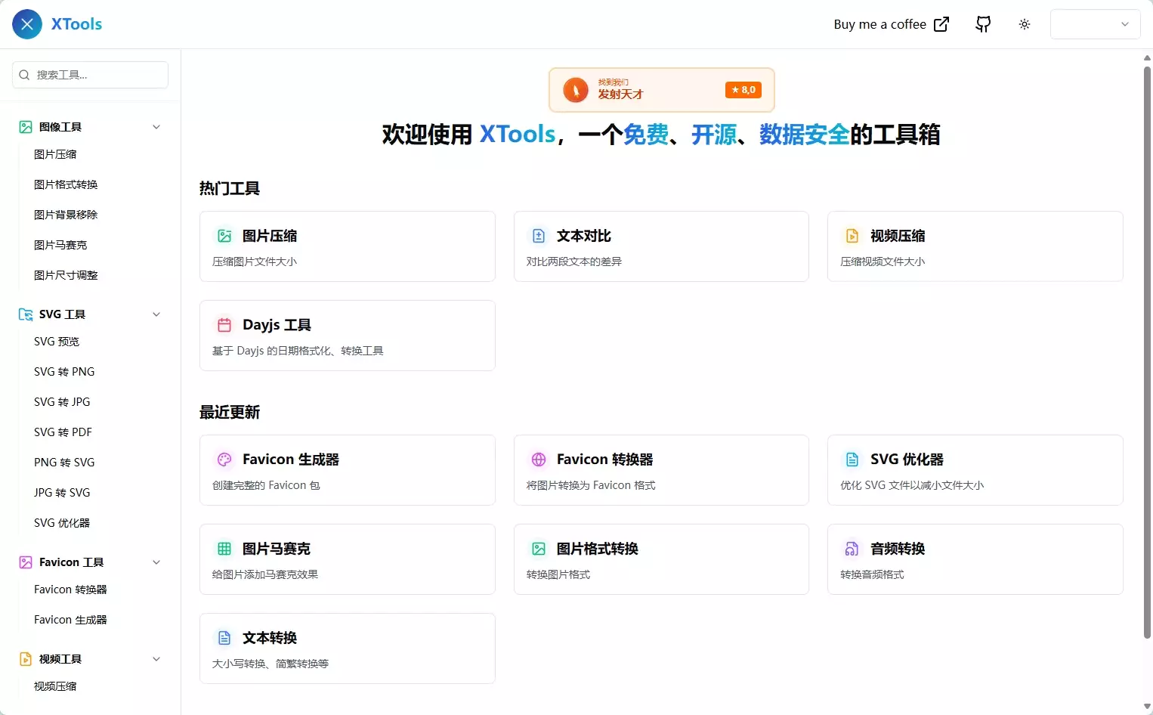Click the XTools logo icon
This screenshot has width=1153, height=715.
tap(27, 24)
